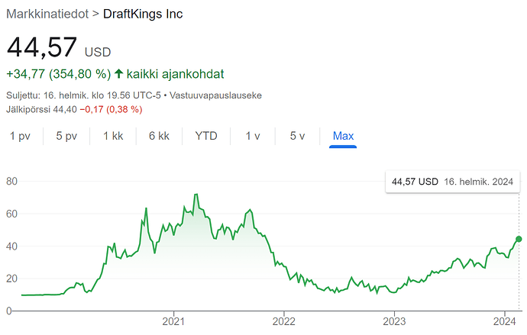Click the active Max range tab
Image resolution: width=527 pixels, height=335 pixels.
coord(343,136)
